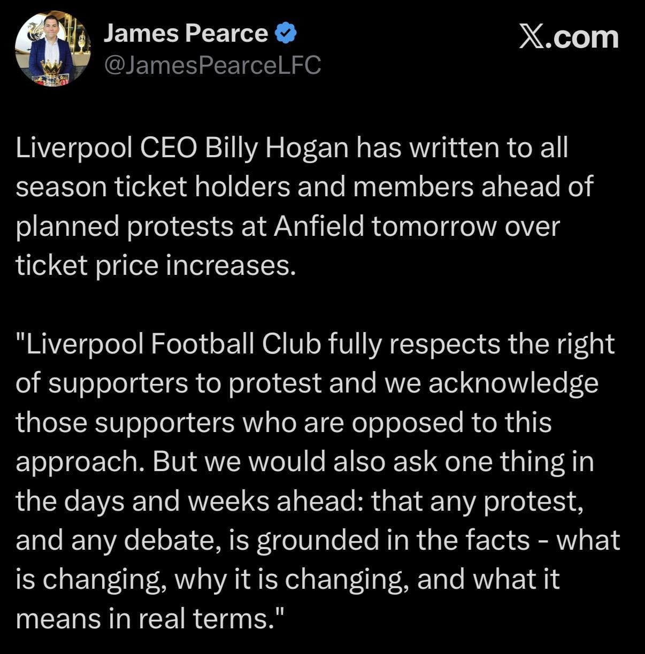Click the word "approach." in the quote

point(80,462)
